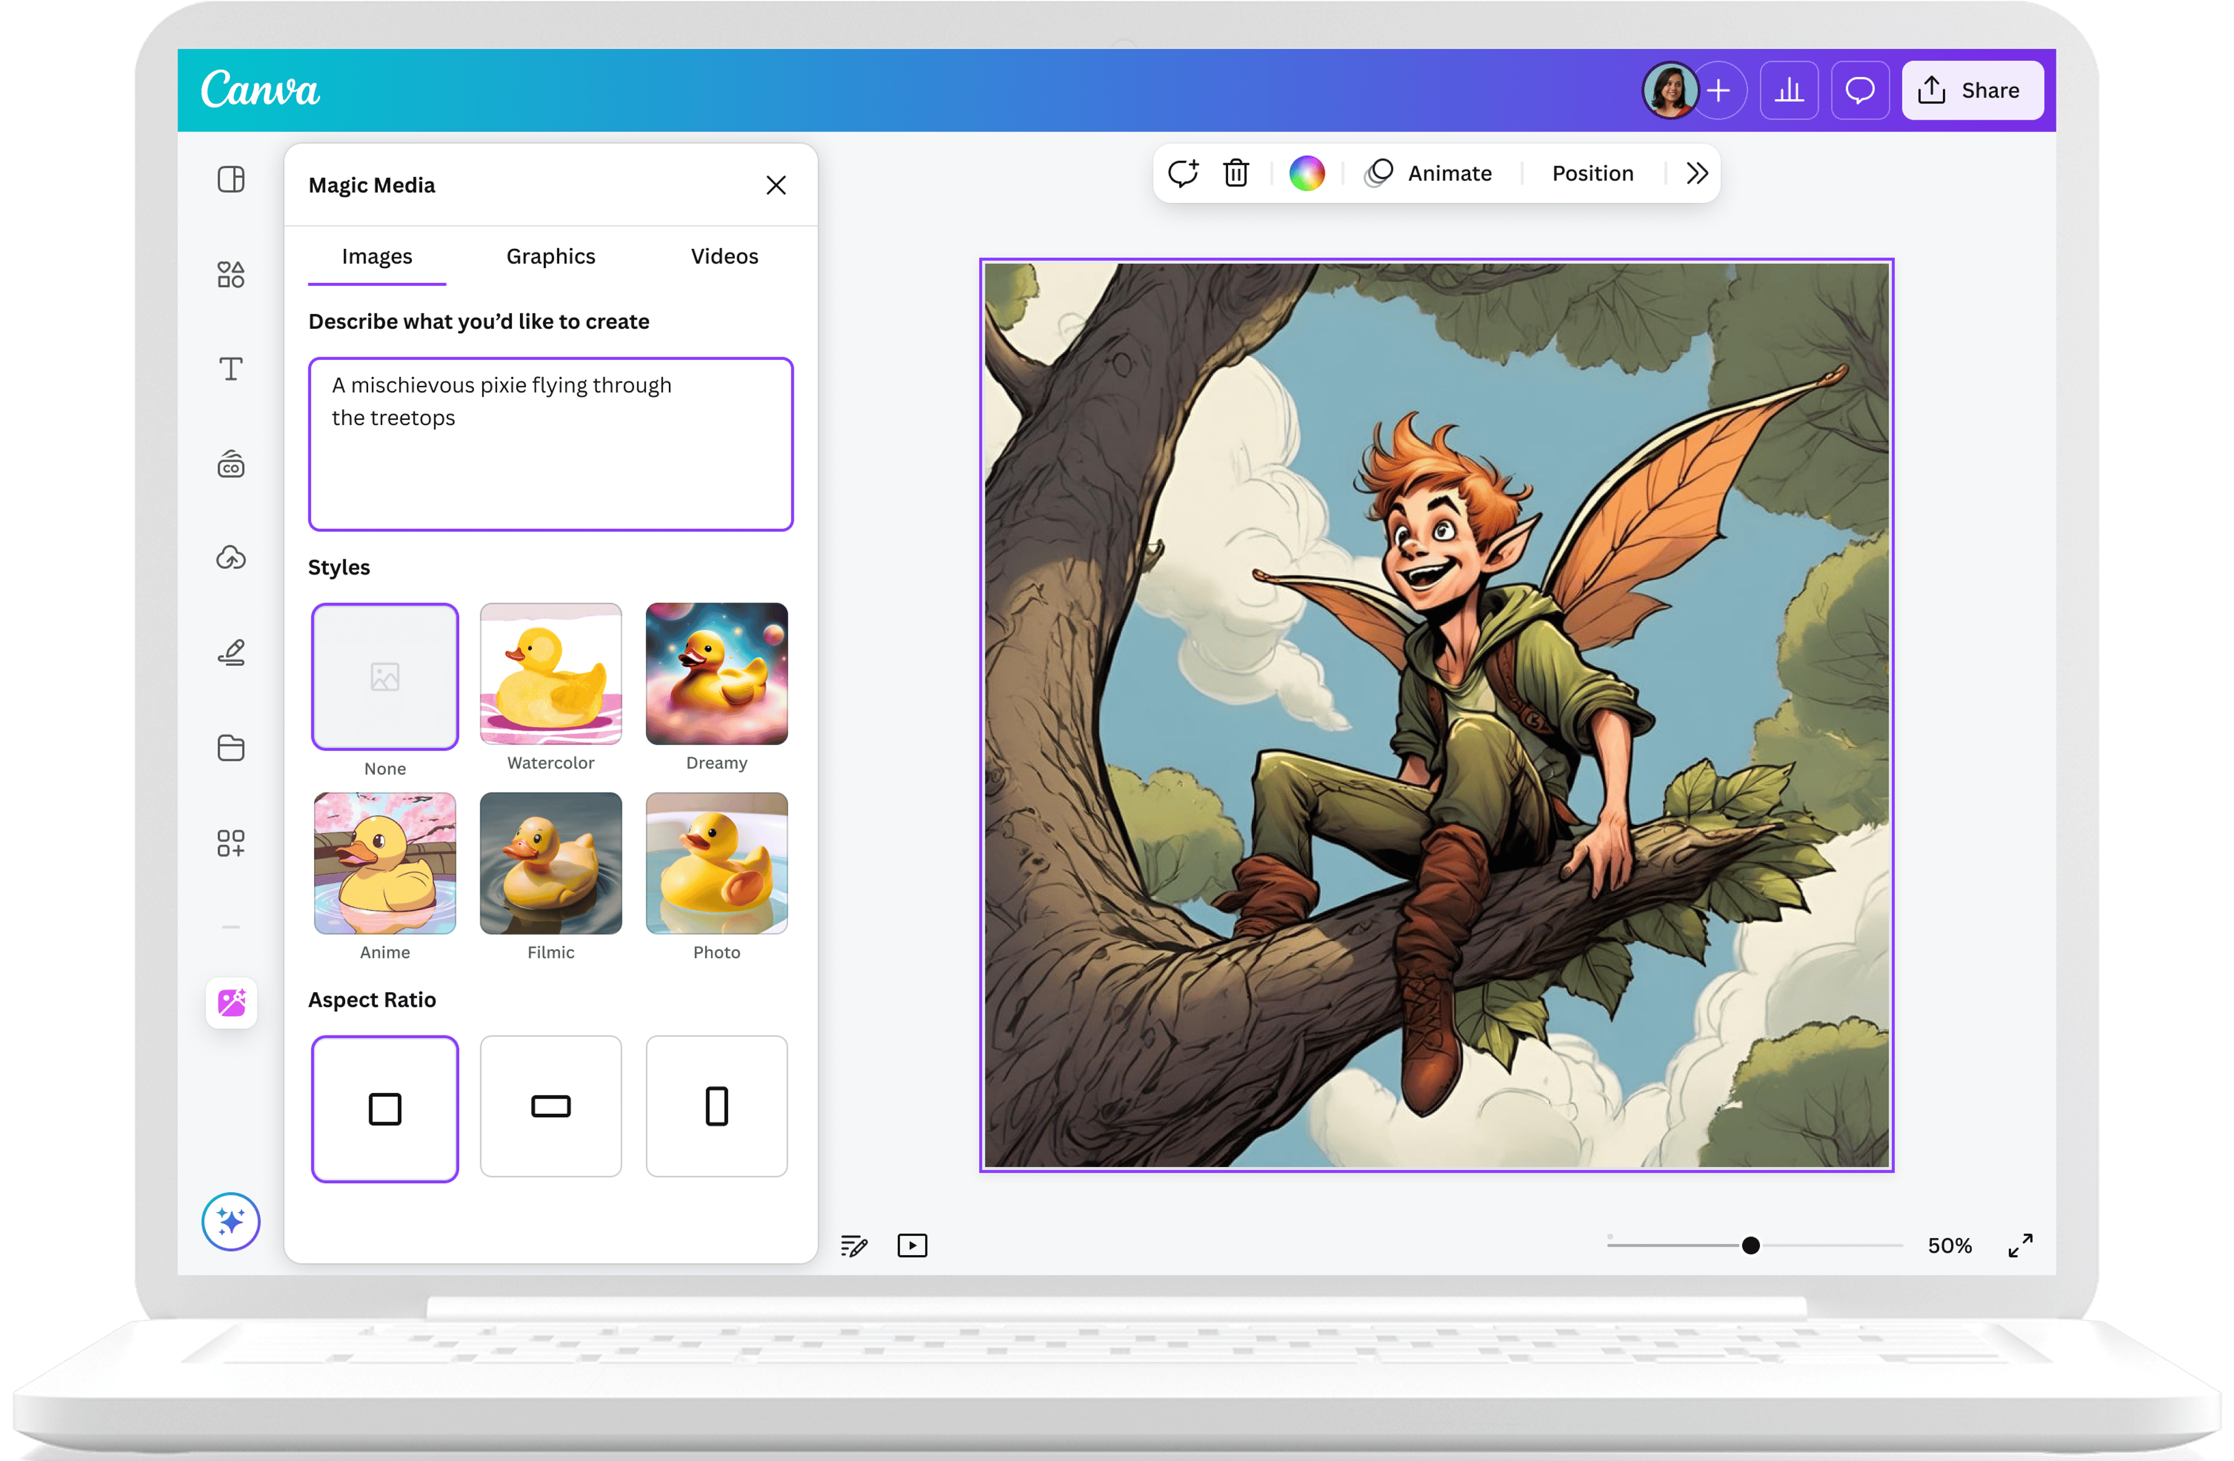Open the Position options
The image size is (2234, 1461).
tap(1593, 172)
